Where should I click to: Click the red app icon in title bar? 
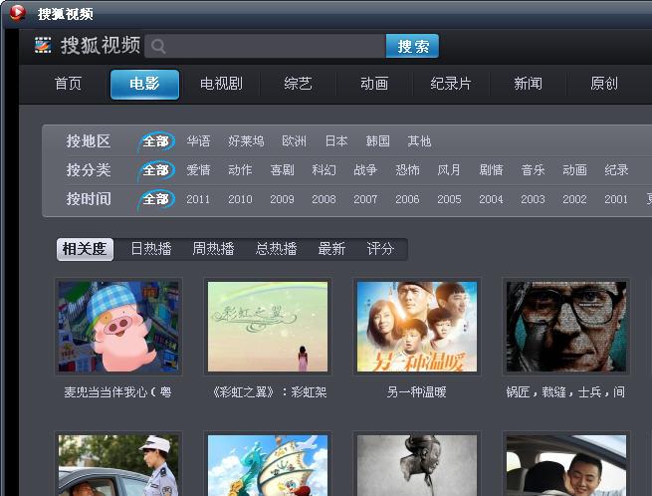pyautogui.click(x=17, y=13)
